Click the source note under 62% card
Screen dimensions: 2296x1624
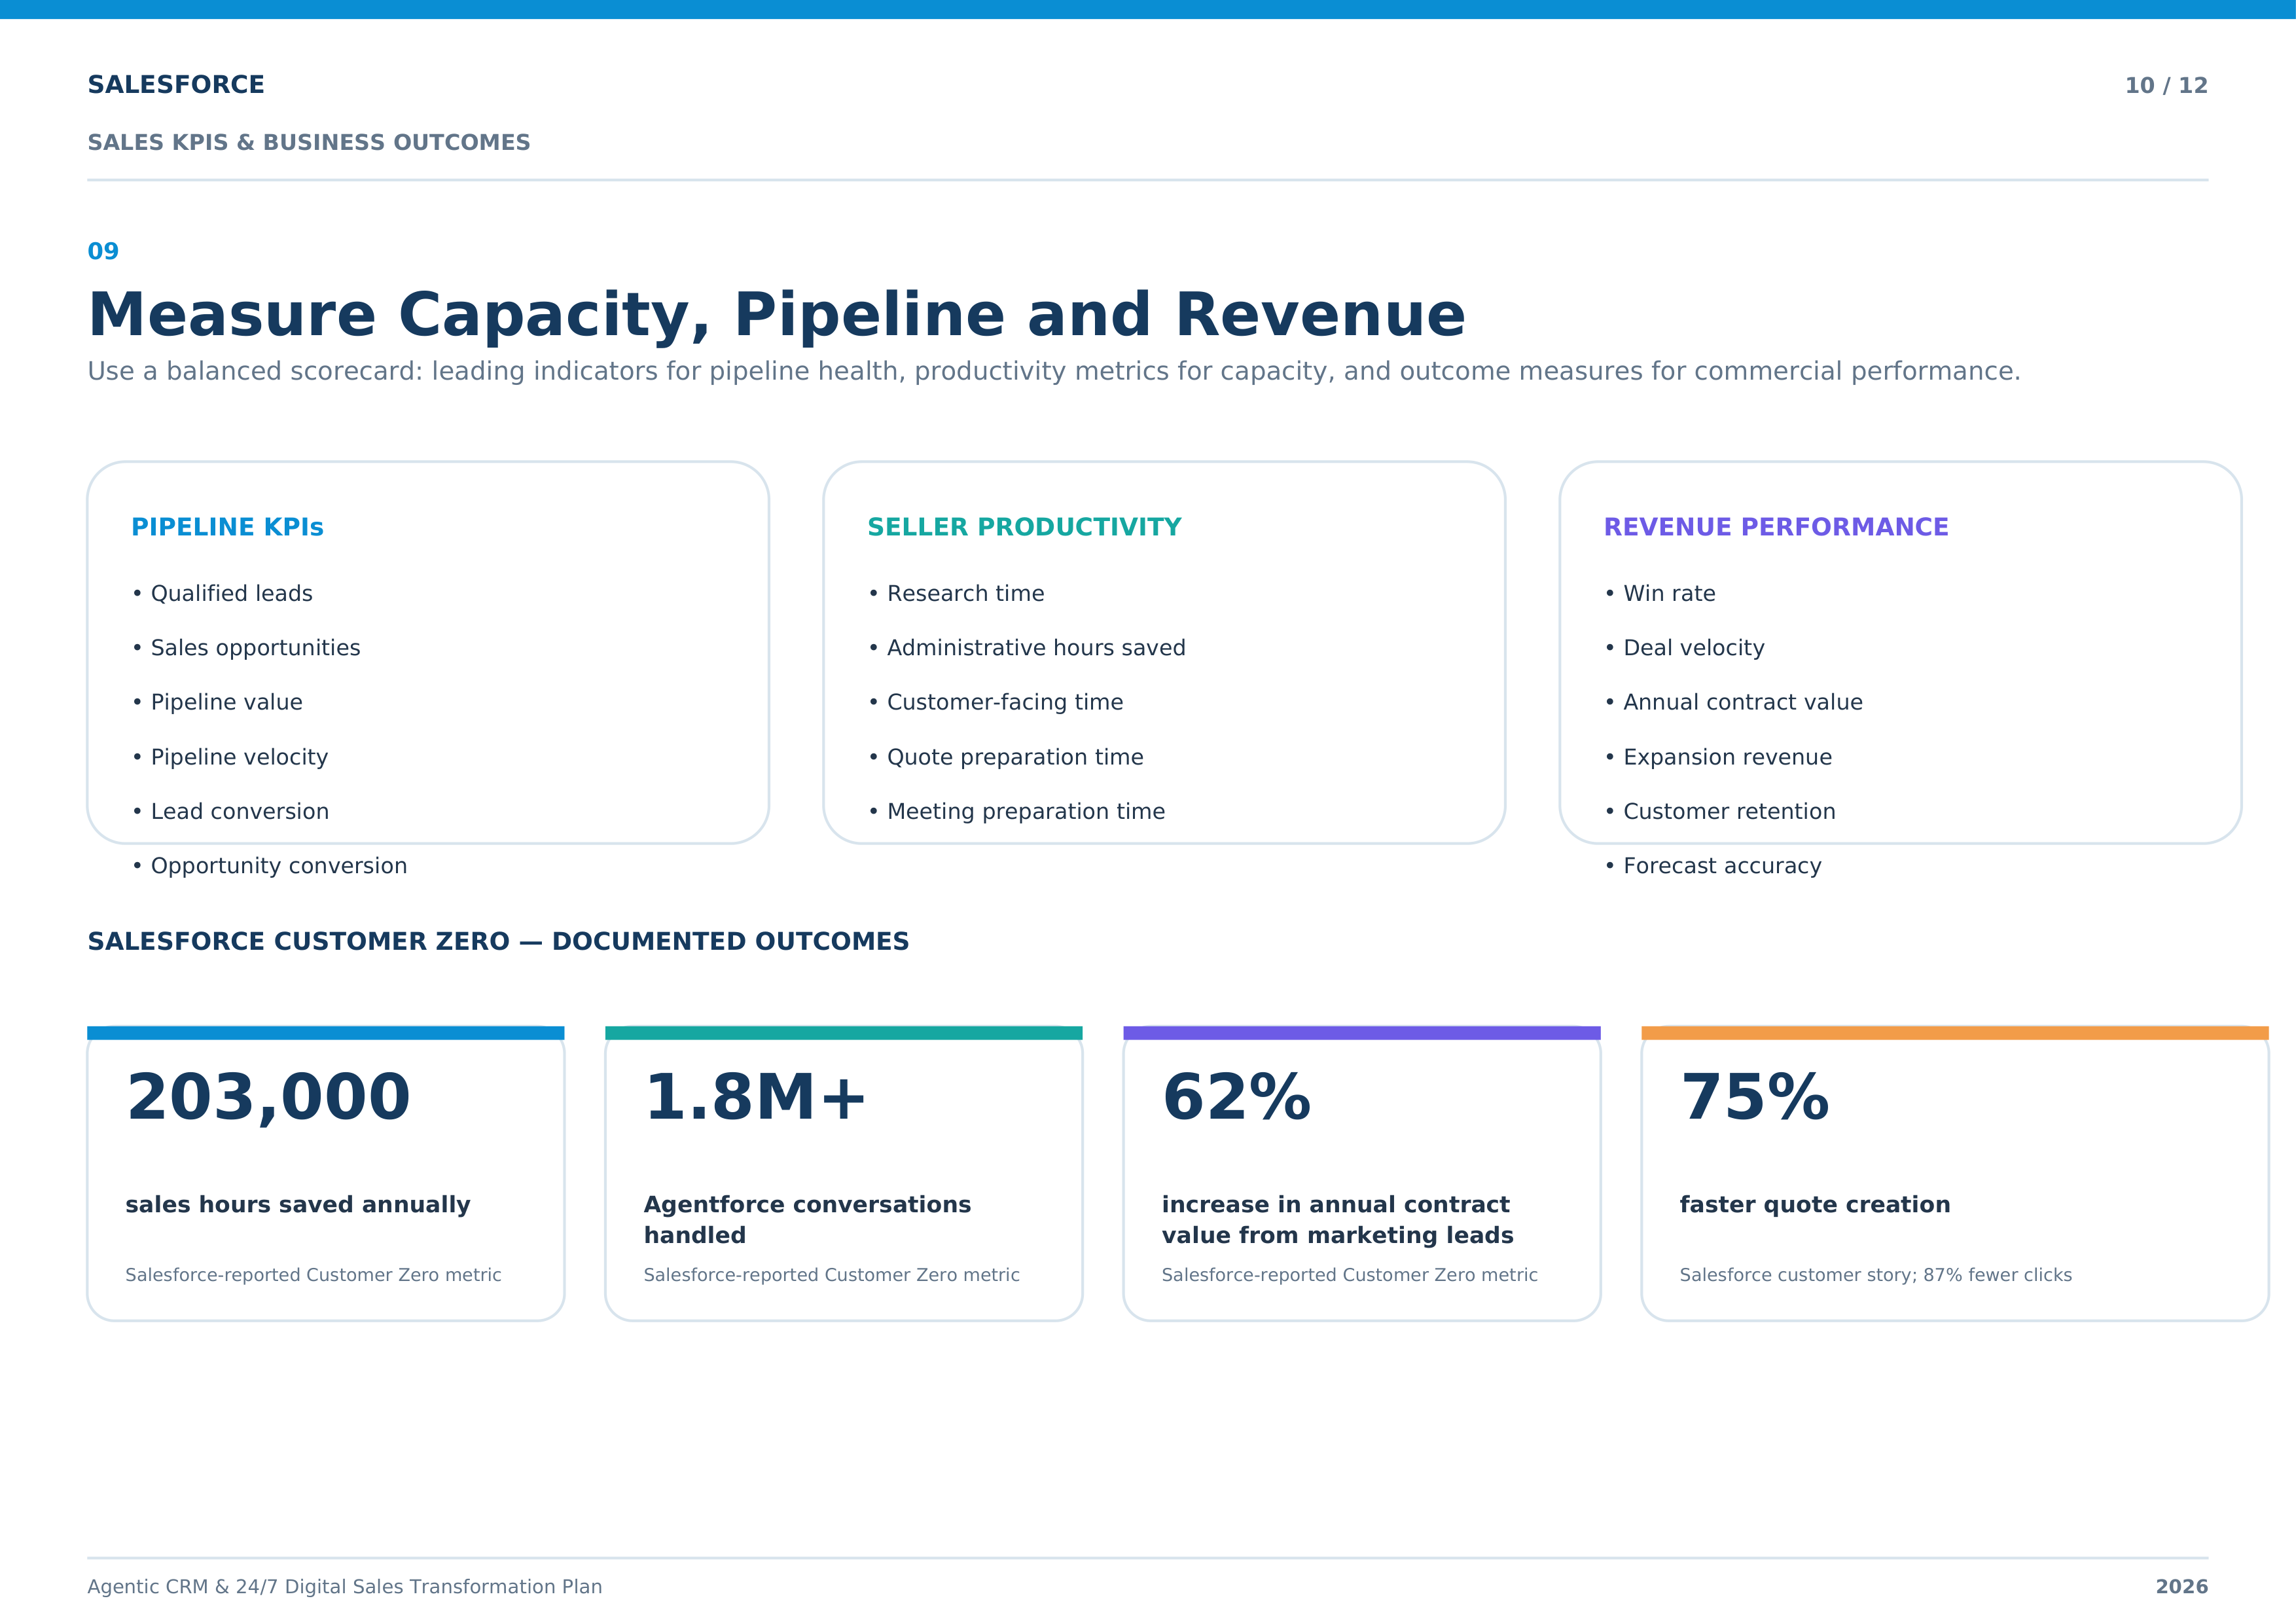(x=1349, y=1275)
